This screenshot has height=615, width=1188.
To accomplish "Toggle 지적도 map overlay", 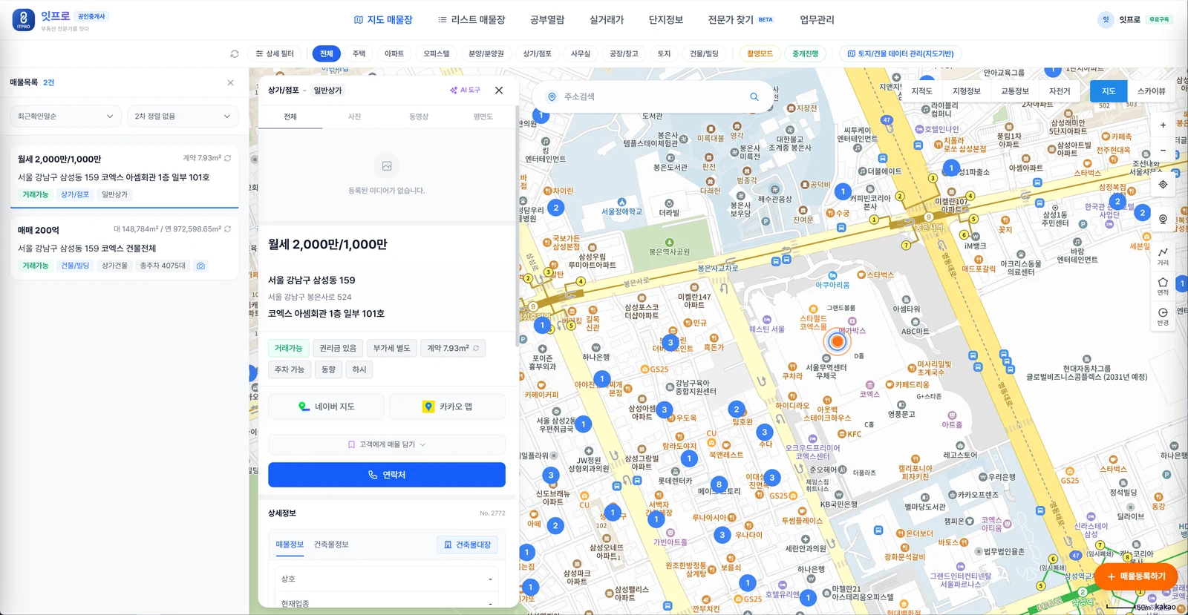I will click(x=921, y=91).
